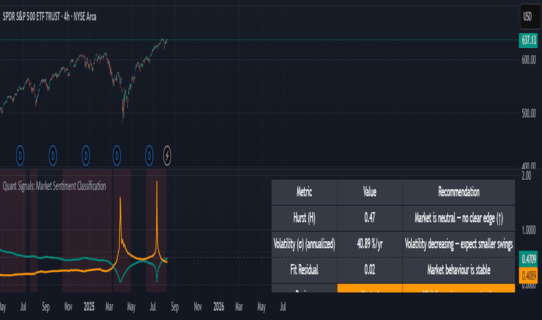This screenshot has height=320, width=542.
Task: Click the lightning bolt latest-news marker
Action: tap(167, 156)
